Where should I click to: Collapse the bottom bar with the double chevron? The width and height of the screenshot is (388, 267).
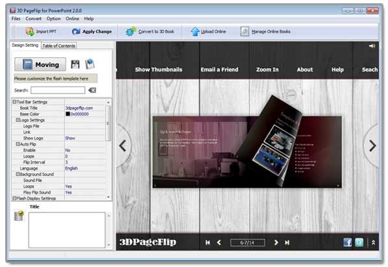[x=373, y=242]
